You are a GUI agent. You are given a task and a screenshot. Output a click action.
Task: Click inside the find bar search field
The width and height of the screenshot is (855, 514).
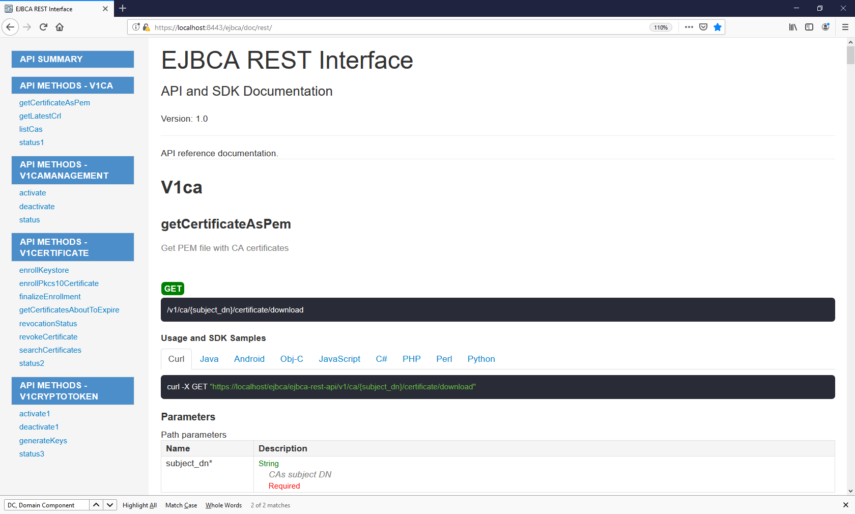point(46,505)
